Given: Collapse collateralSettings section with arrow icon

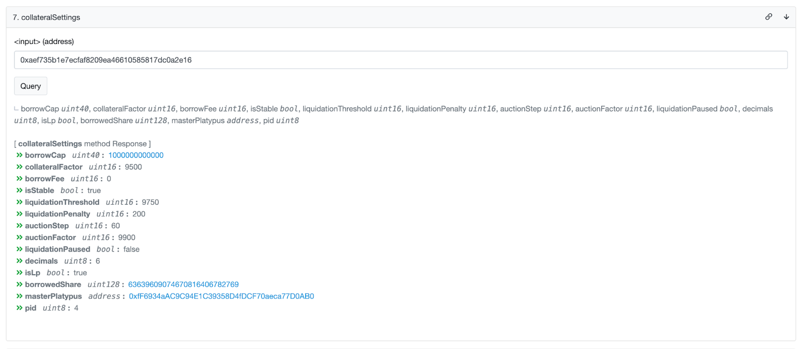Looking at the screenshot, I should 787,17.
